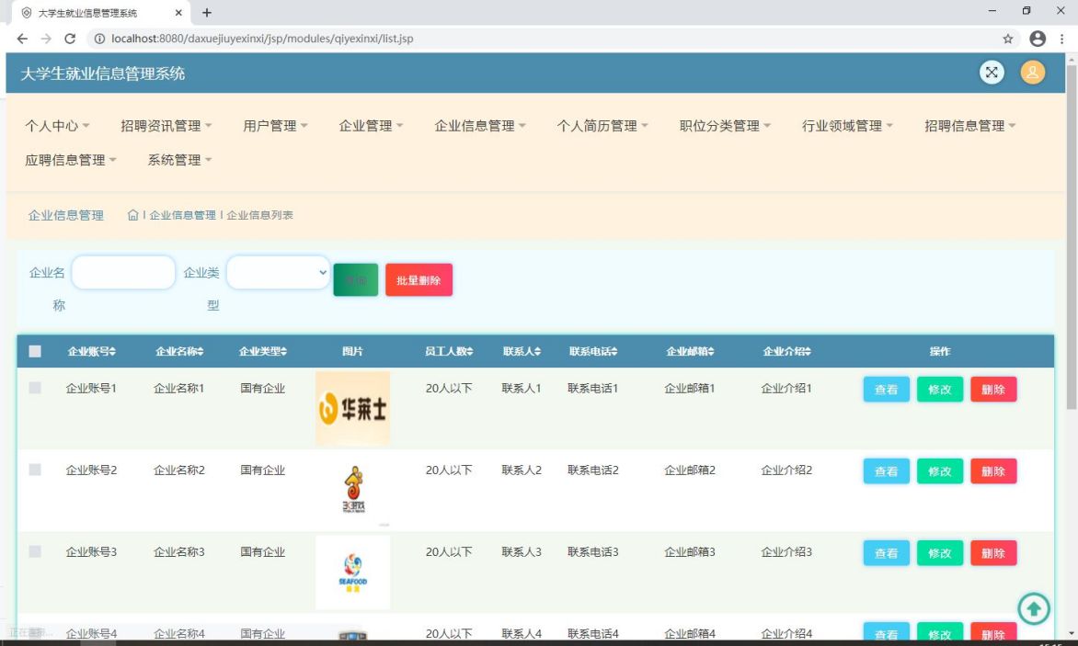The width and height of the screenshot is (1078, 646).
Task: Sort by 企业账号 column
Action: pyautogui.click(x=91, y=351)
